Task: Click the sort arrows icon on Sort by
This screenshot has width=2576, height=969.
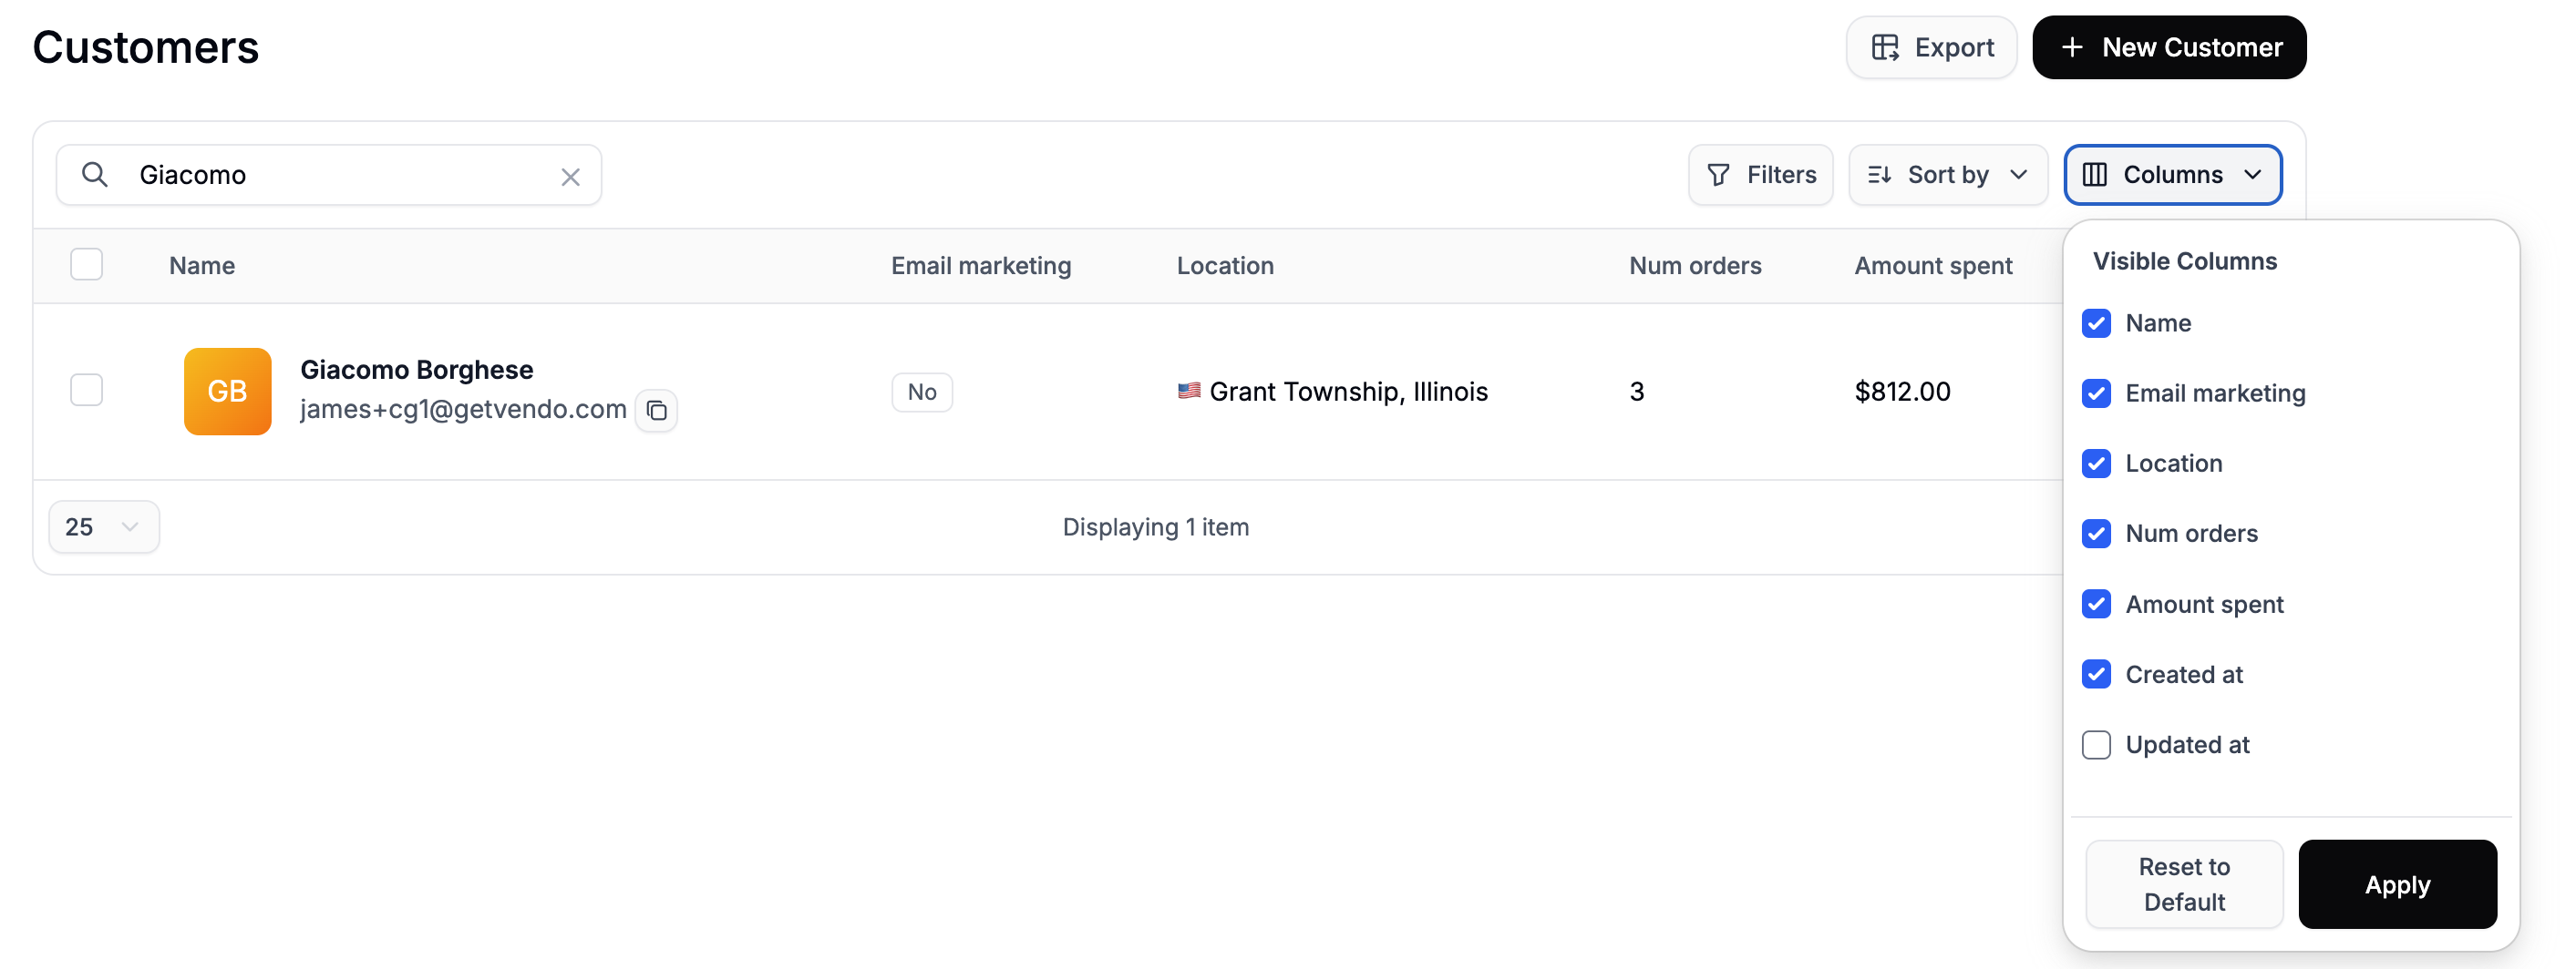Action: pos(1880,174)
